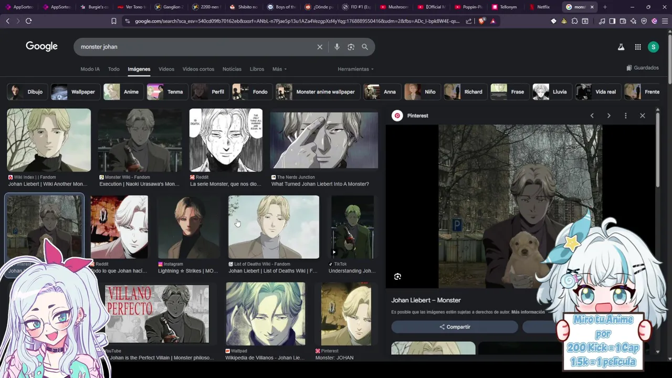Open List of Deaths Wiki Johan thumbnail
This screenshot has height=378, width=672.
click(274, 227)
